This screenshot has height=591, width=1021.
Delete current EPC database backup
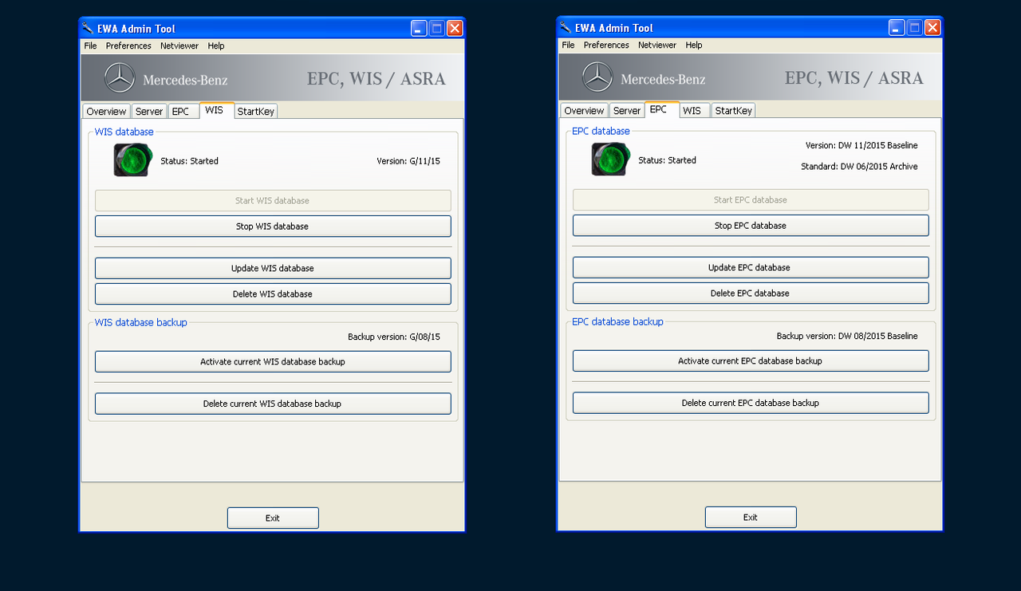click(751, 404)
